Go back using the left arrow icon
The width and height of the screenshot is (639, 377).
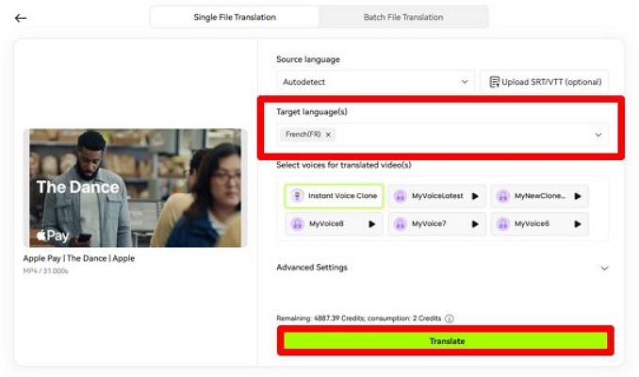coord(21,18)
